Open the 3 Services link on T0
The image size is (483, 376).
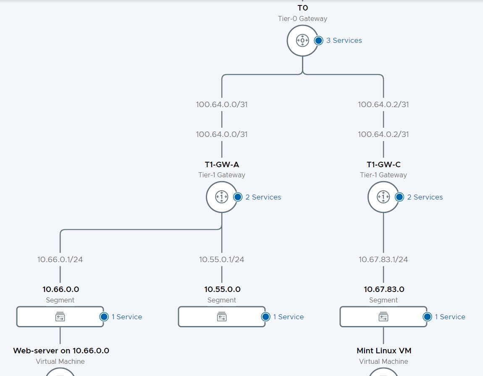344,41
